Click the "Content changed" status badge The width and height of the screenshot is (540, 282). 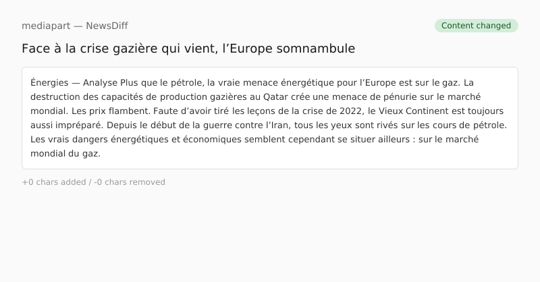pos(476,26)
